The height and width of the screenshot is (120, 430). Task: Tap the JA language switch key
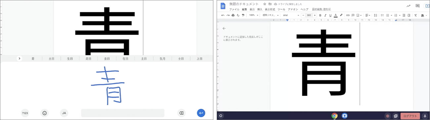pyautogui.click(x=64, y=113)
